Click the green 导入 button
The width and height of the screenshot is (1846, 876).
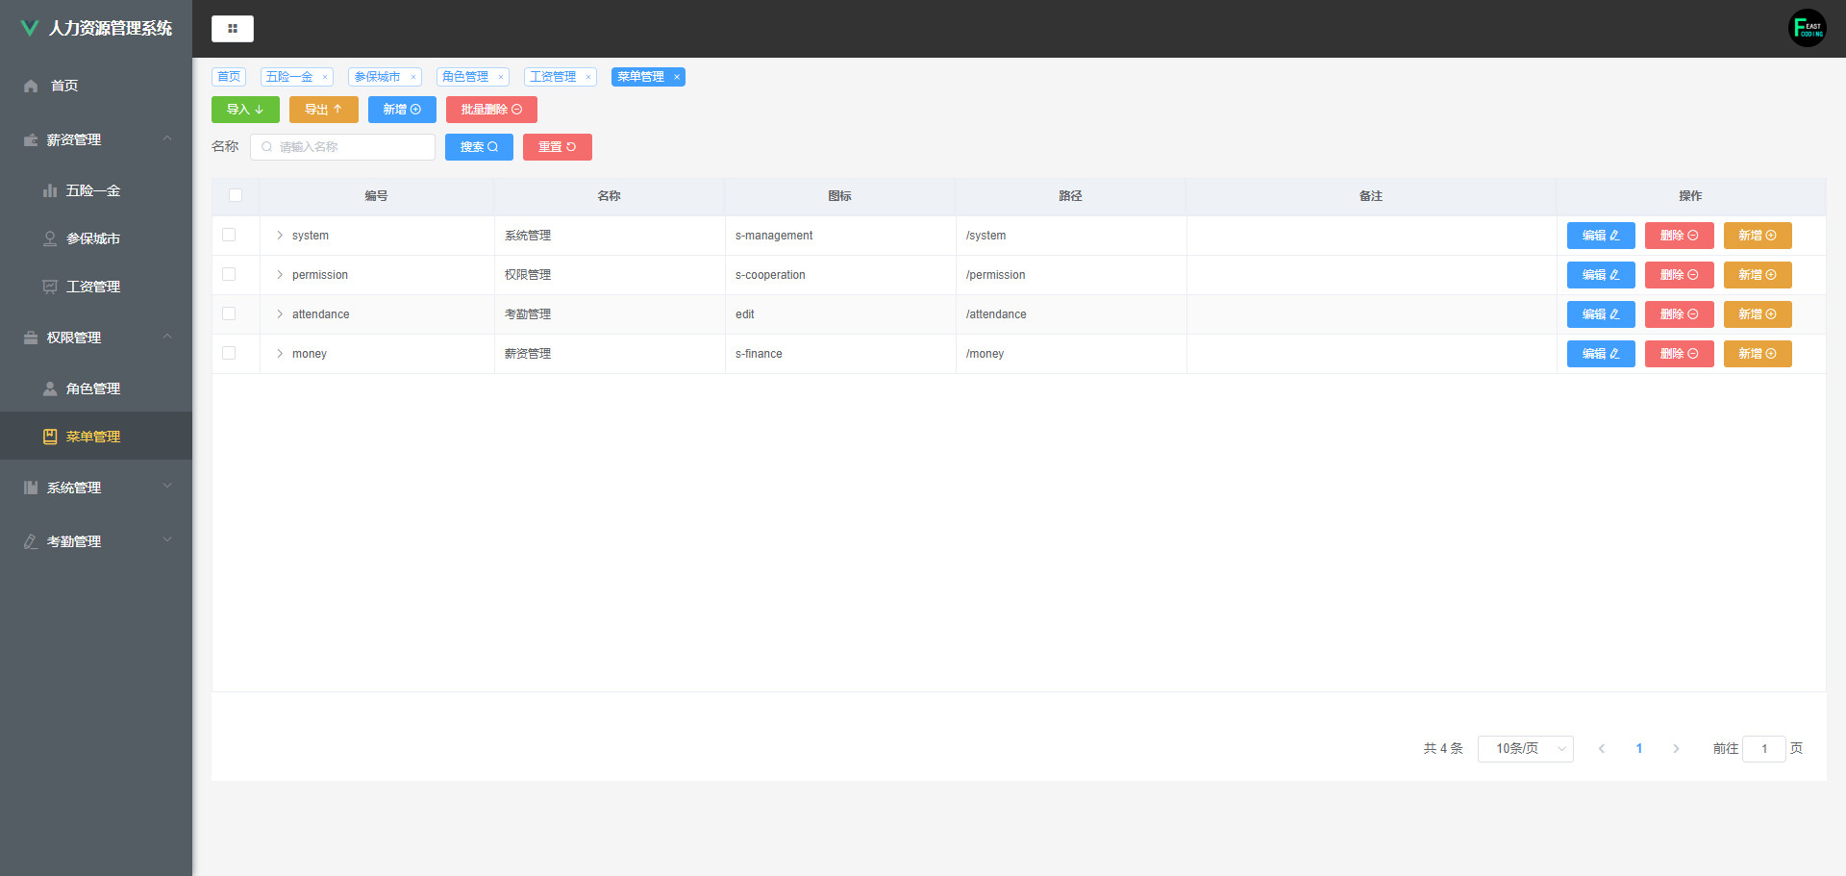pyautogui.click(x=245, y=110)
